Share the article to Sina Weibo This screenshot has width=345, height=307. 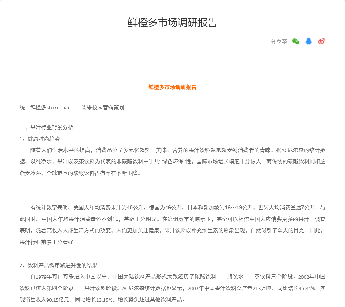[321, 41]
